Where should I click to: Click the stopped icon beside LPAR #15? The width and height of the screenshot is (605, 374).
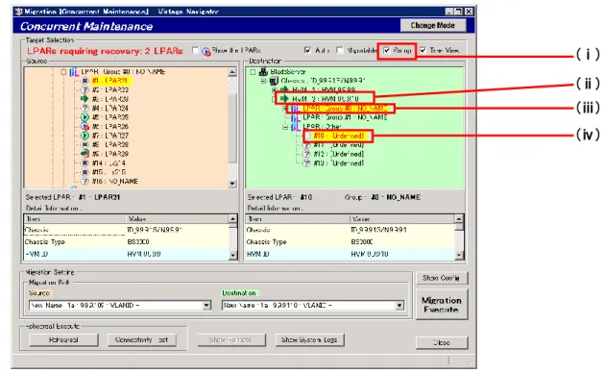85,172
